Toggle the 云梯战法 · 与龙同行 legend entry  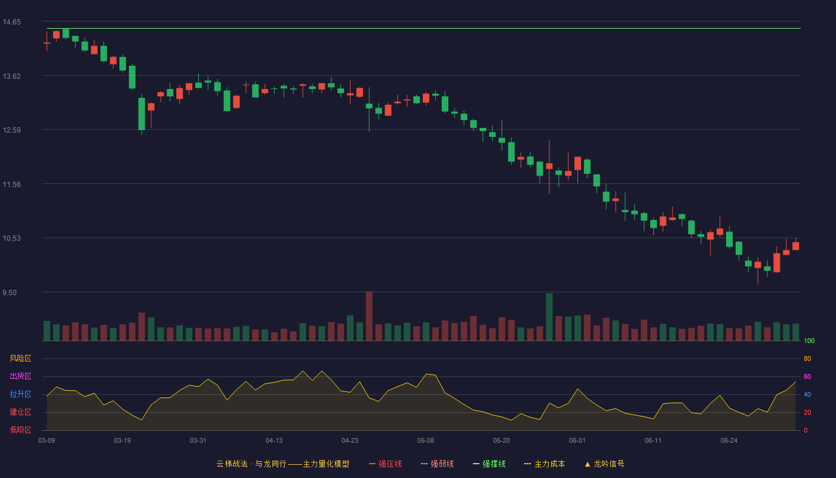(282, 464)
